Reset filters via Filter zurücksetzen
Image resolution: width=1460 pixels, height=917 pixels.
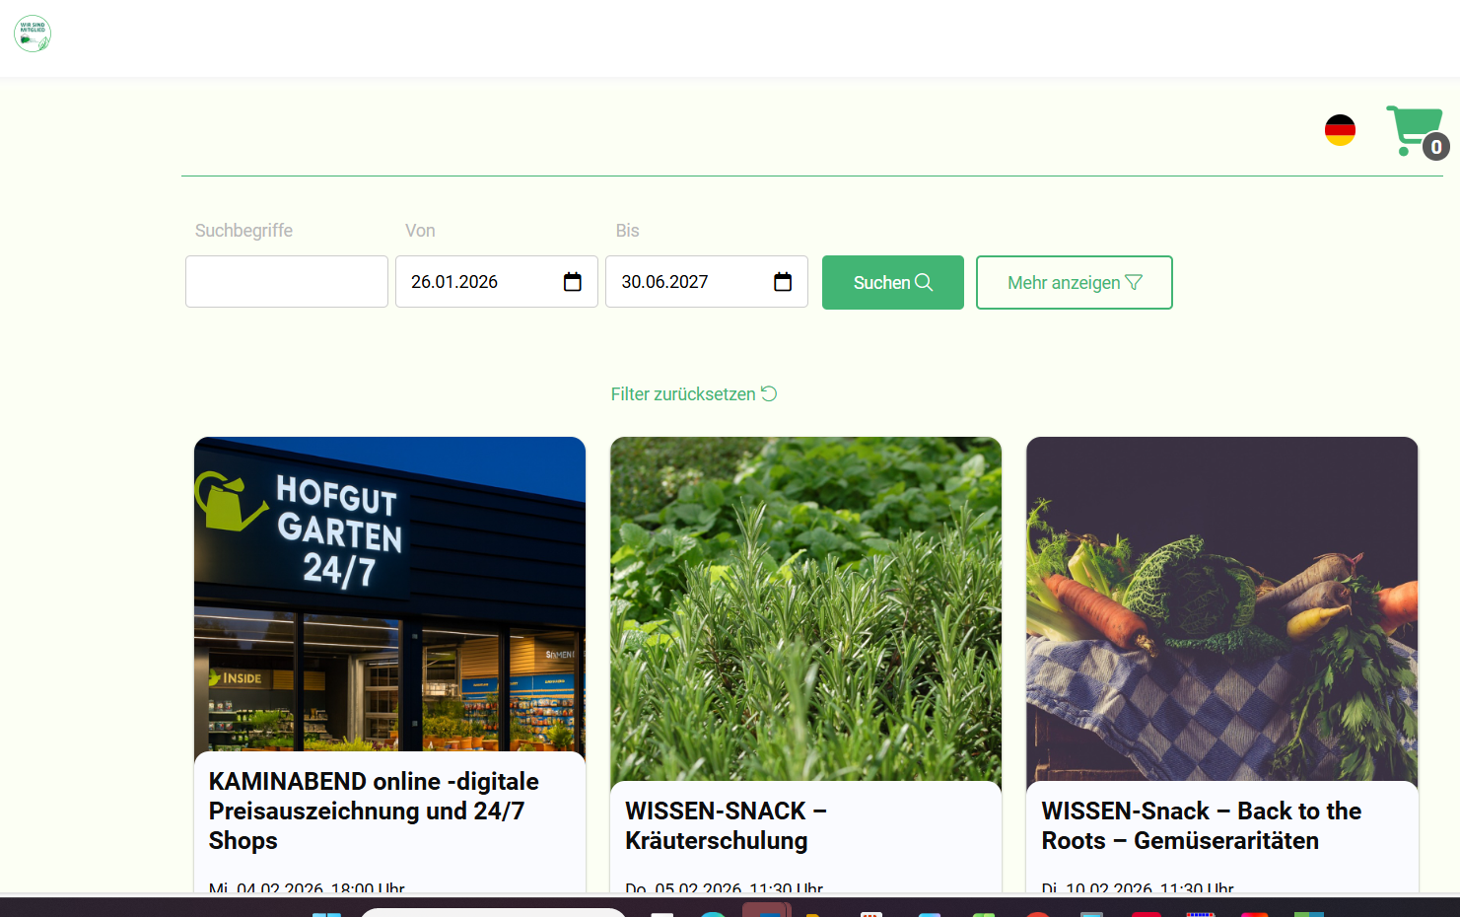click(x=693, y=394)
